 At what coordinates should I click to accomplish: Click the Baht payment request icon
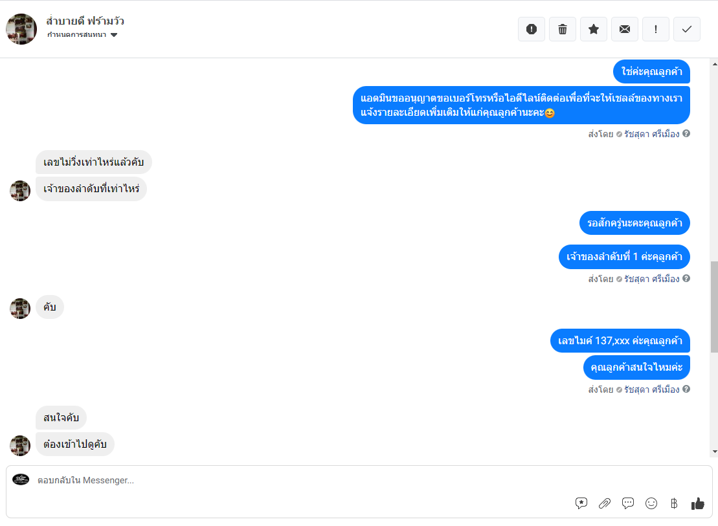[x=674, y=503]
